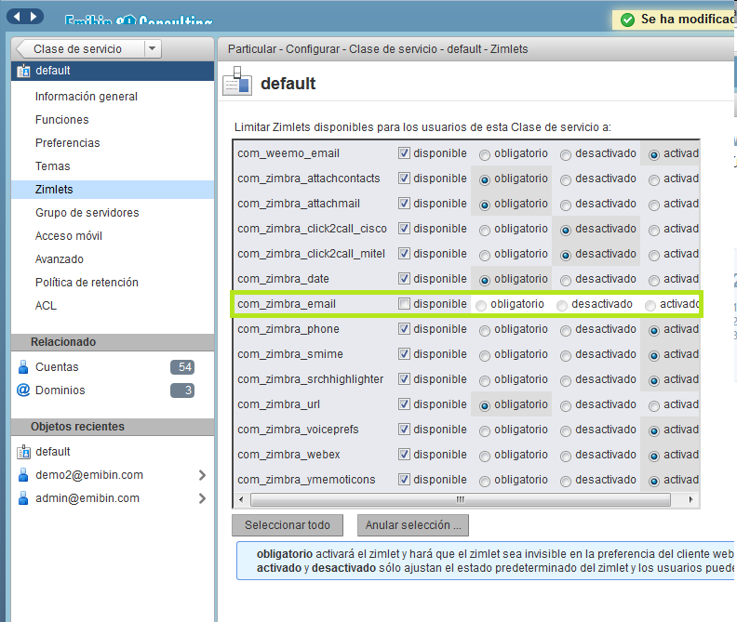Click the recent default object icon

tap(23, 452)
